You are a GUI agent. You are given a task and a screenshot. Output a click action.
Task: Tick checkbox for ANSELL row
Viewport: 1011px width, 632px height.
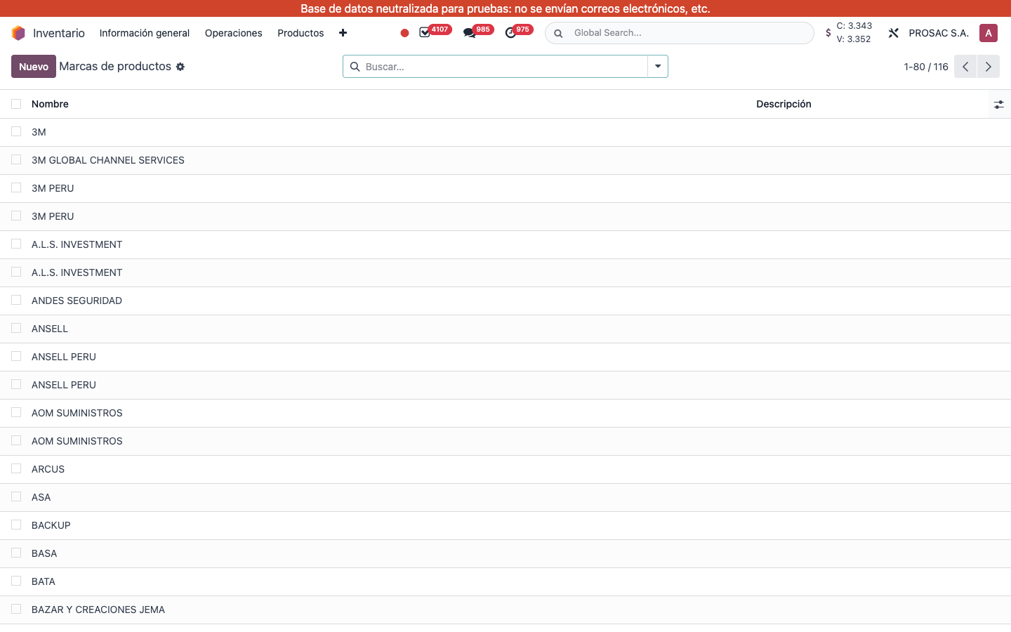(x=16, y=329)
